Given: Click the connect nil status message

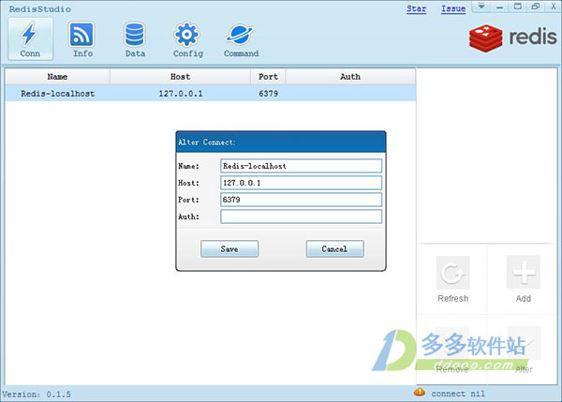Looking at the screenshot, I should point(458,394).
